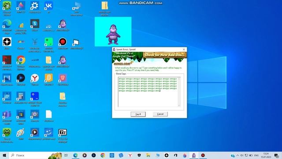Open the Dr.Web scanner shortcut with magnifier
This screenshot has width=282, height=159.
(x=7, y=8)
